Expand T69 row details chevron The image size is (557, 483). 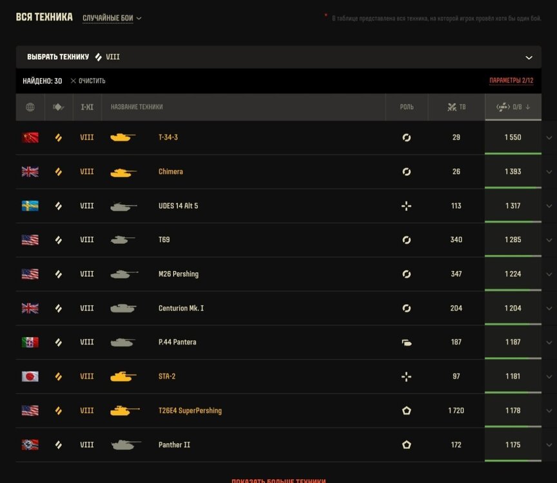click(549, 240)
